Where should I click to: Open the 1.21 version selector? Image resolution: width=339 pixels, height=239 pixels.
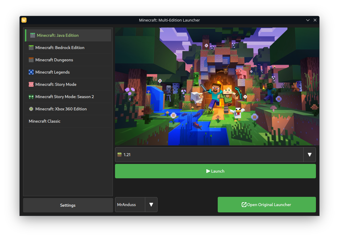(x=215, y=155)
